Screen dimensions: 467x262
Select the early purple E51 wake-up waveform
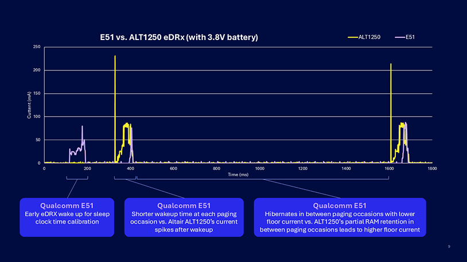point(77,145)
